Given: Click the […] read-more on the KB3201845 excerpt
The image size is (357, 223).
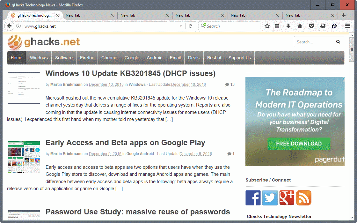Looking at the screenshot, I should [x=169, y=119].
